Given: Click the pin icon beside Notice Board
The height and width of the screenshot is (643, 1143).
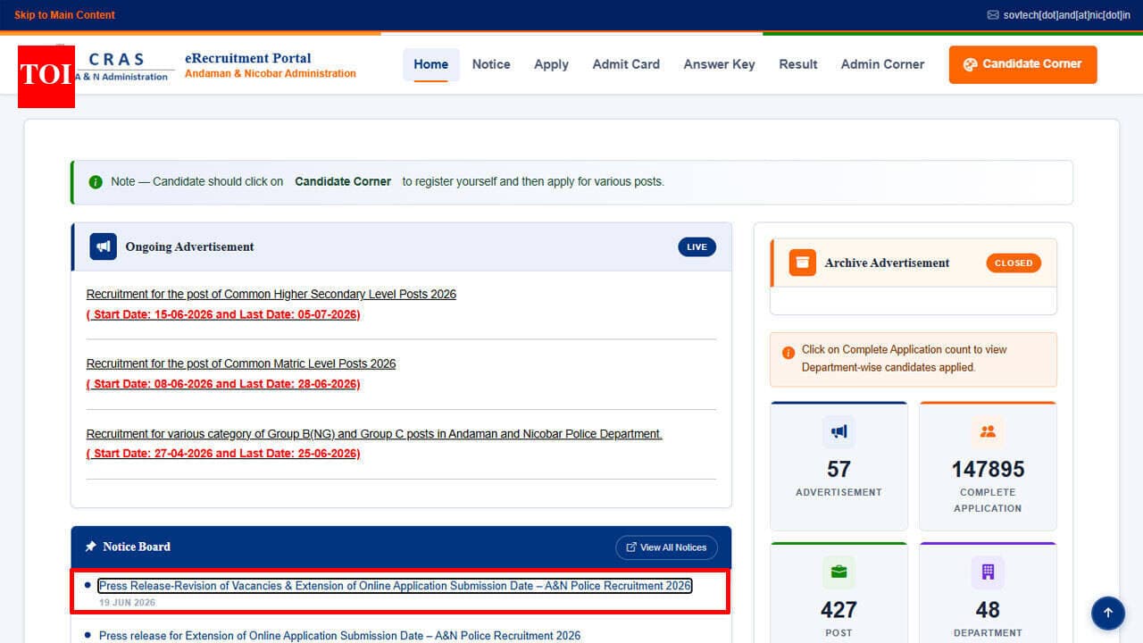Looking at the screenshot, I should click(90, 547).
